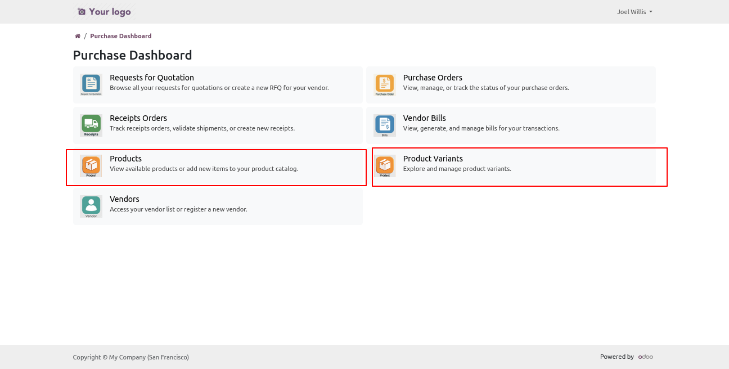
Task: Open the Vendor Bills title link
Action: [x=424, y=118]
